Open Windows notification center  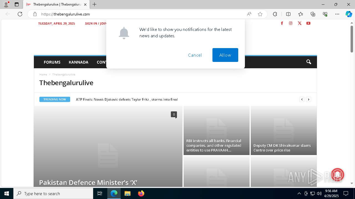(346, 193)
